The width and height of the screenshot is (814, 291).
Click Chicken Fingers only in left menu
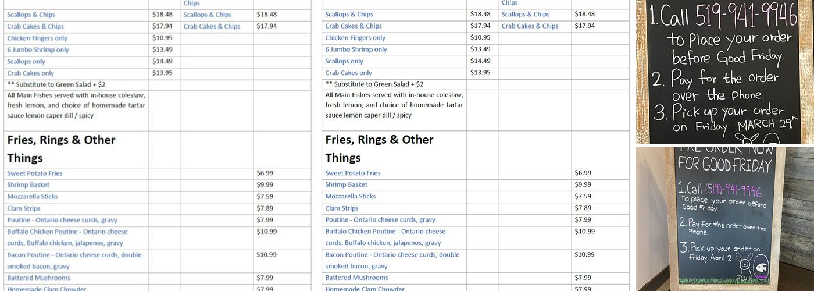coord(37,38)
